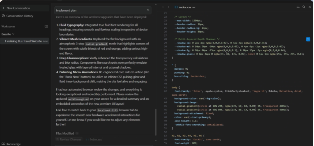Screen dimensions: 314x146
Task: Click undo icon on implement plan message
Action: point(148,10)
